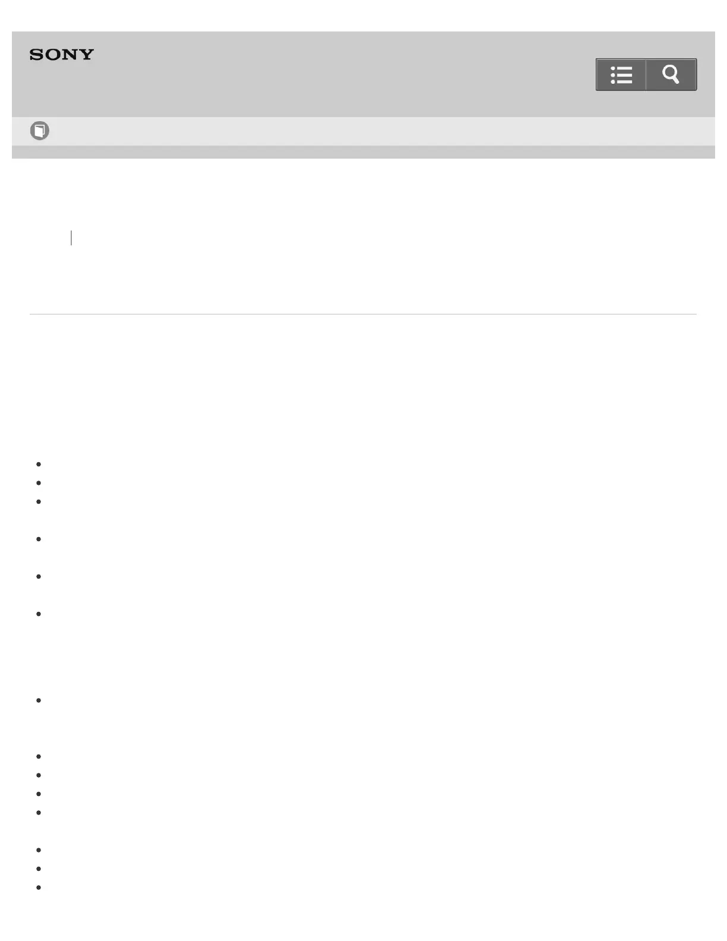The height and width of the screenshot is (941, 727).
Task: Click the second-to-last bullet on the page
Action: click(38, 869)
